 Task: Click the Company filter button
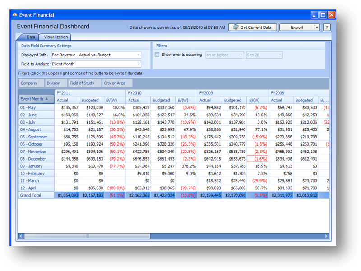31,83
